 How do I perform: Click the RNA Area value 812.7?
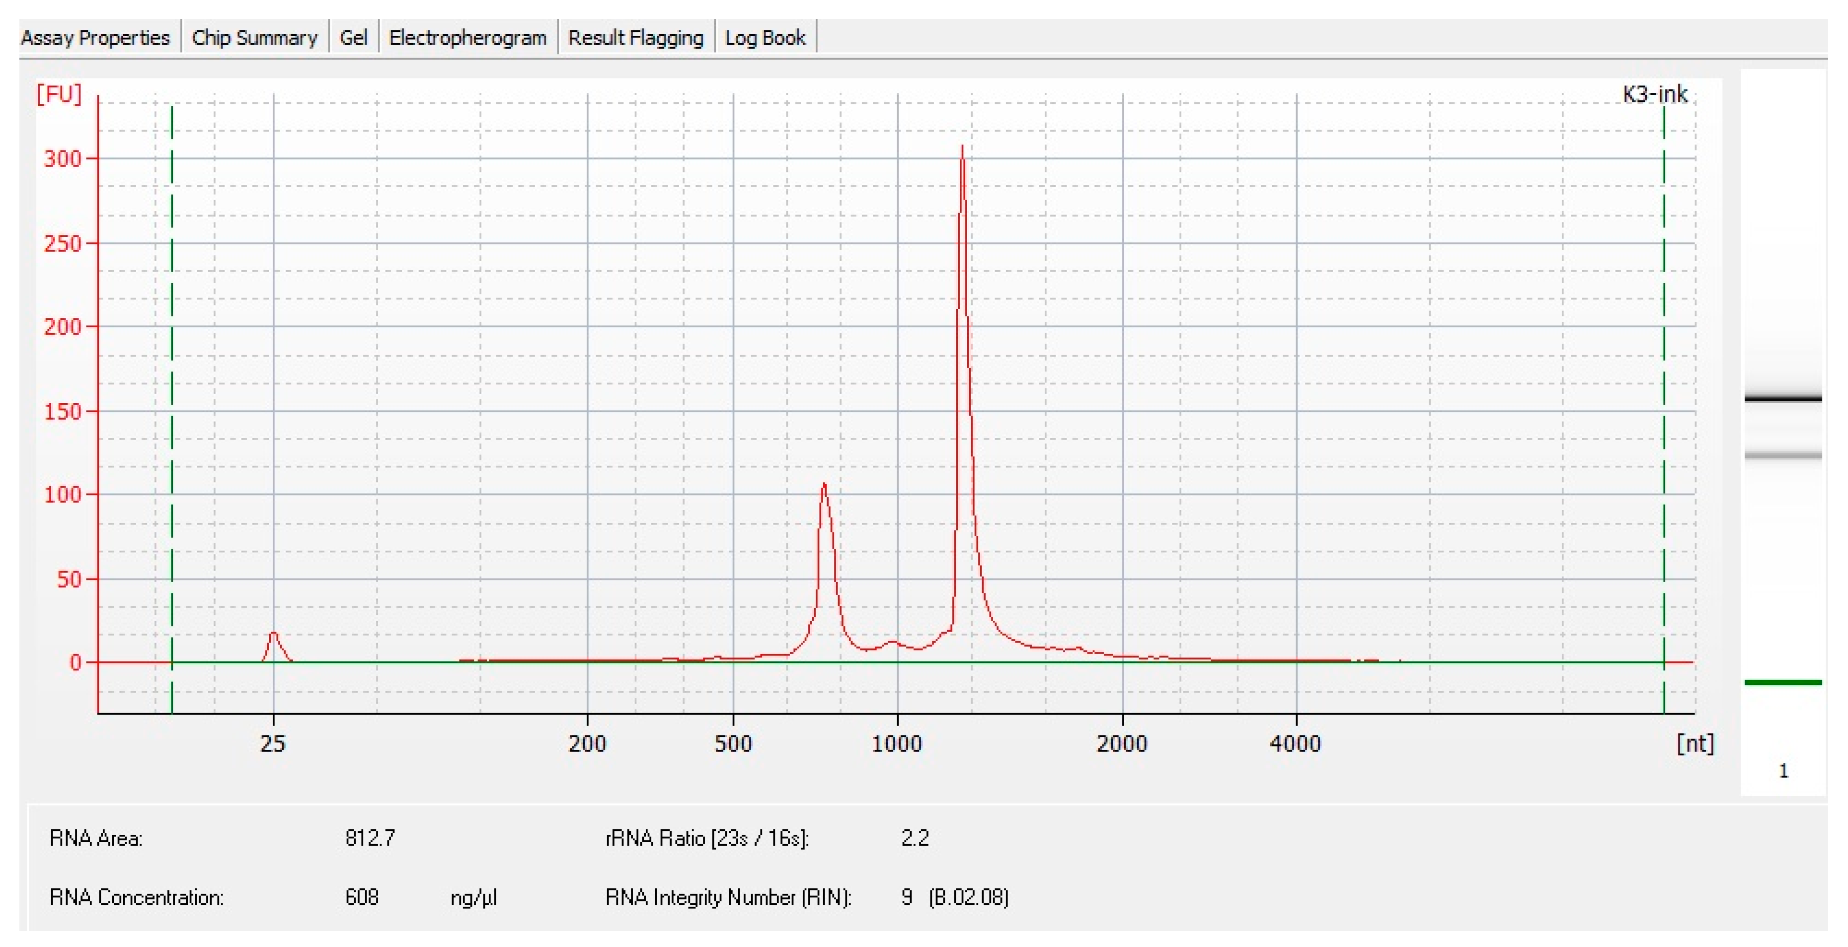point(370,837)
